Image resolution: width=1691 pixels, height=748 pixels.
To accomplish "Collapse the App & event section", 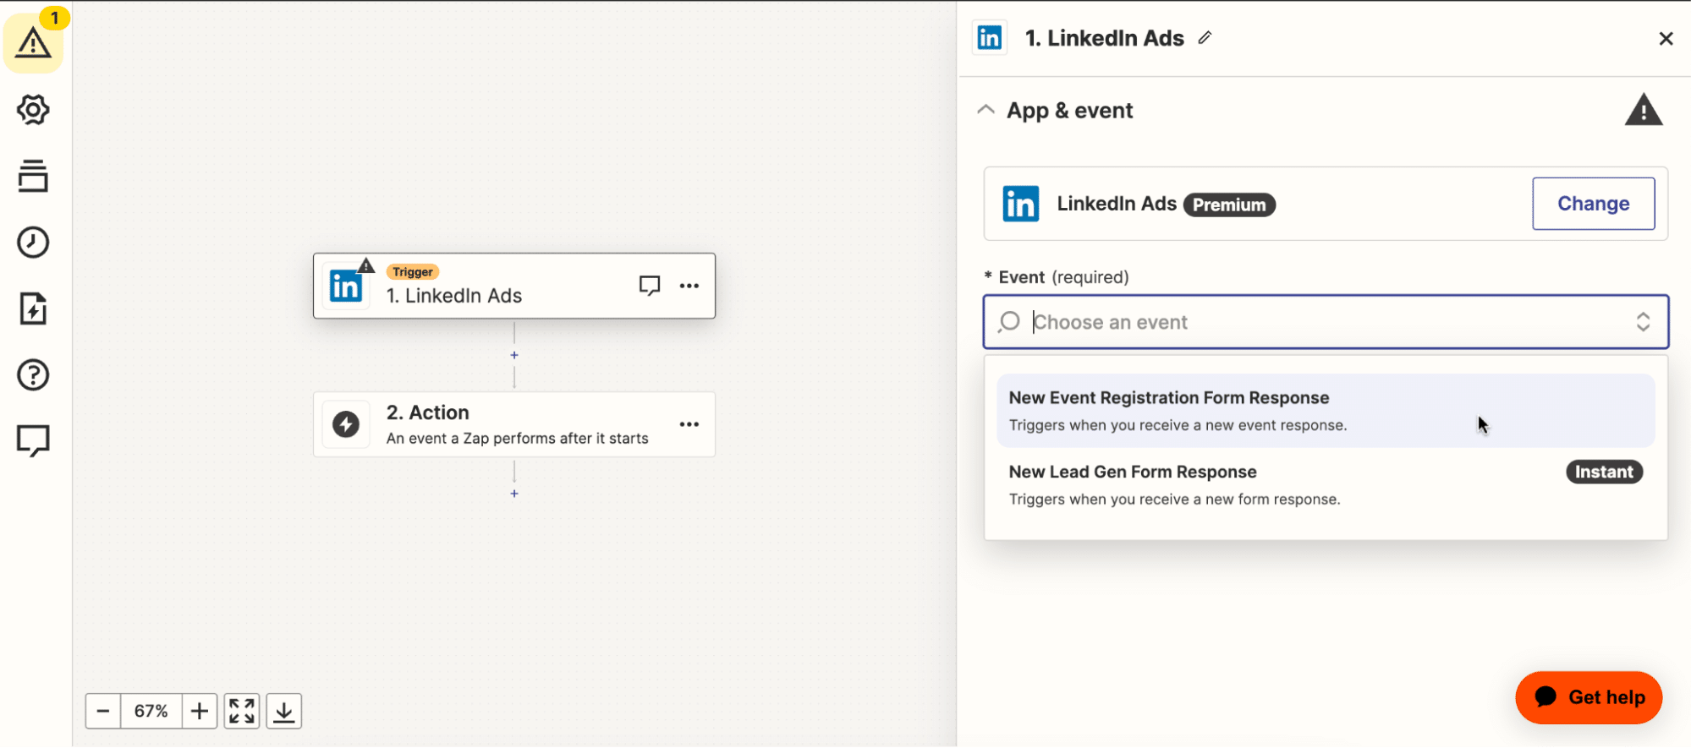I will (986, 110).
